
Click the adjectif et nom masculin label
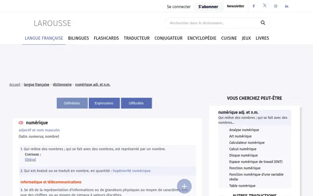click(39, 130)
